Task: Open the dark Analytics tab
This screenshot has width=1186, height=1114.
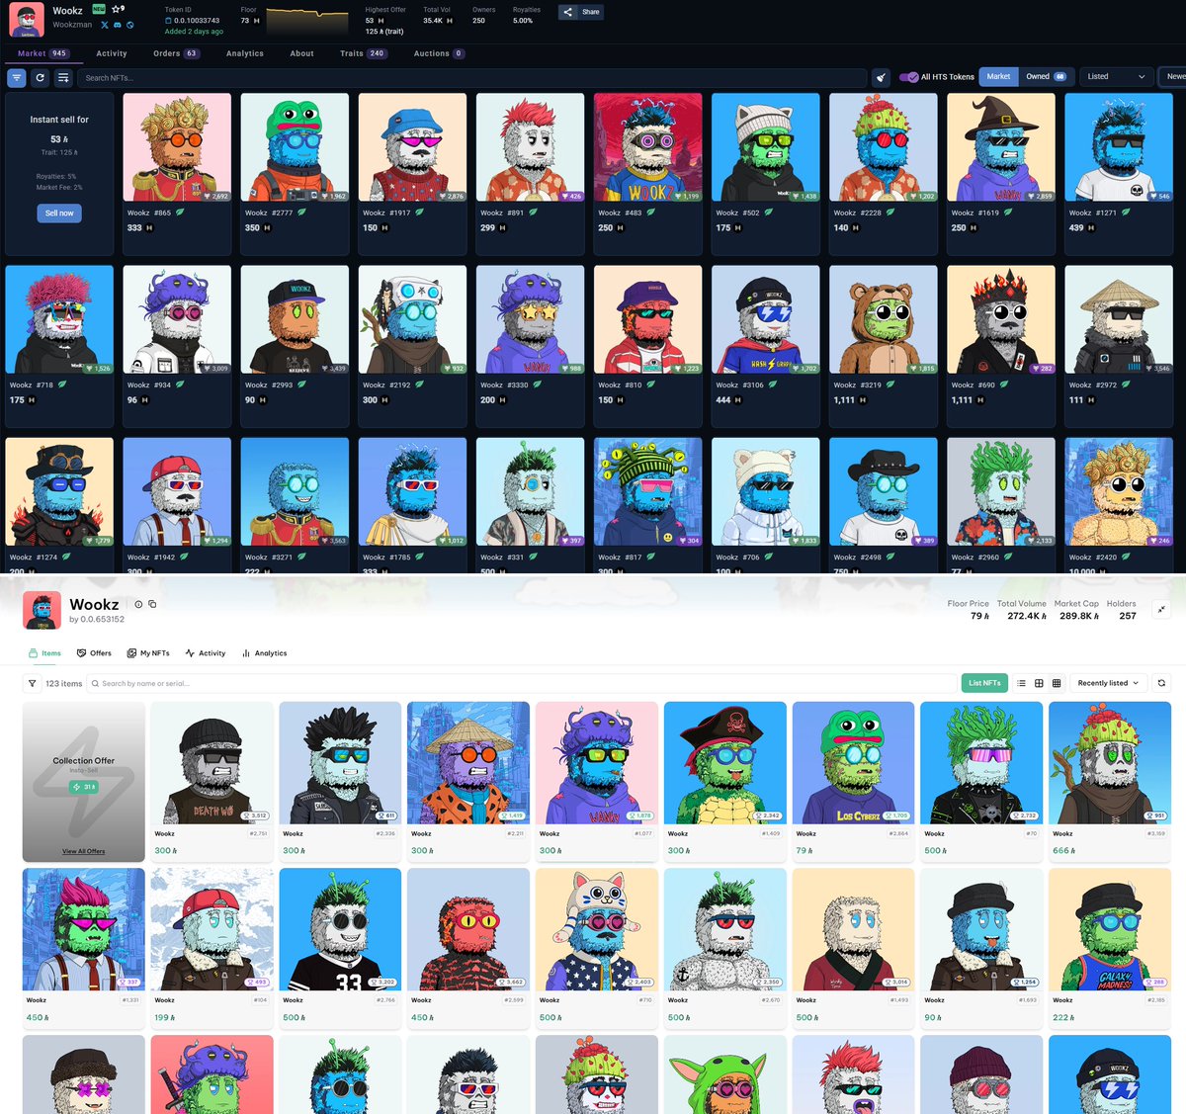Action: tap(245, 53)
